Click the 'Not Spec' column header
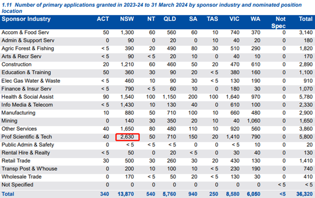The height and width of the screenshot is (198, 315). (278, 23)
